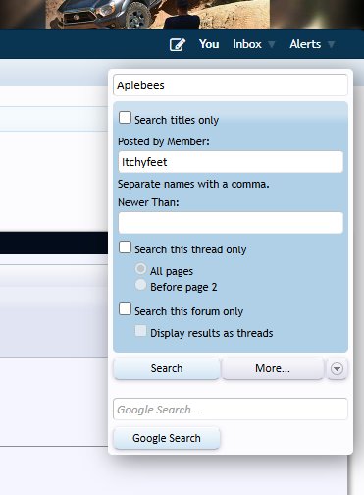Screen dimensions: 364x495
Task: Open the Inbox menu
Action: 247,44
